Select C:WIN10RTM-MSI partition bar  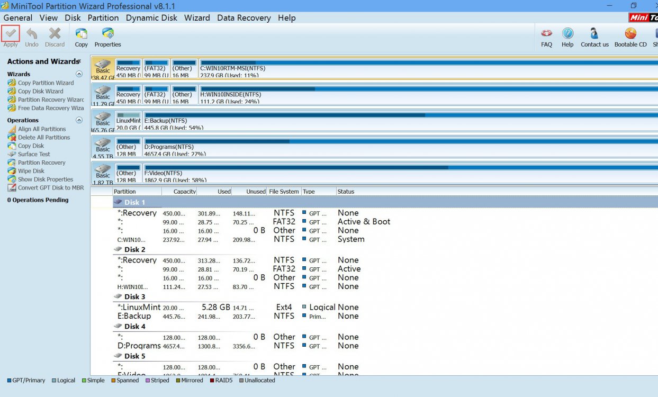tap(428, 68)
